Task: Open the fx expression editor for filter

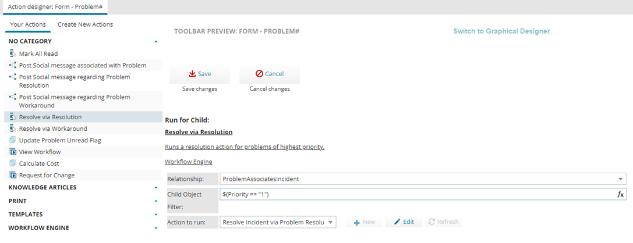Action: 621,195
